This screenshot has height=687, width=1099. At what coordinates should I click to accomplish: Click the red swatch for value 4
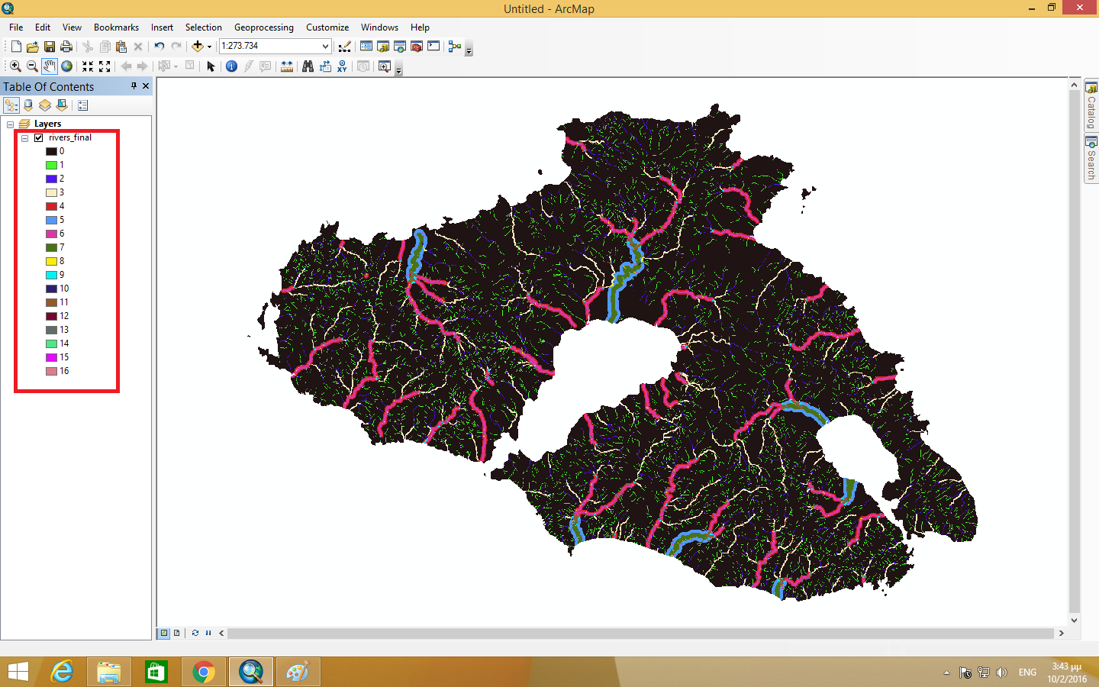[51, 207]
